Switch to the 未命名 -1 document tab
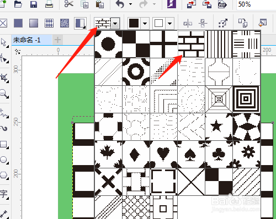This screenshot has height=219, width=276. (x=31, y=40)
